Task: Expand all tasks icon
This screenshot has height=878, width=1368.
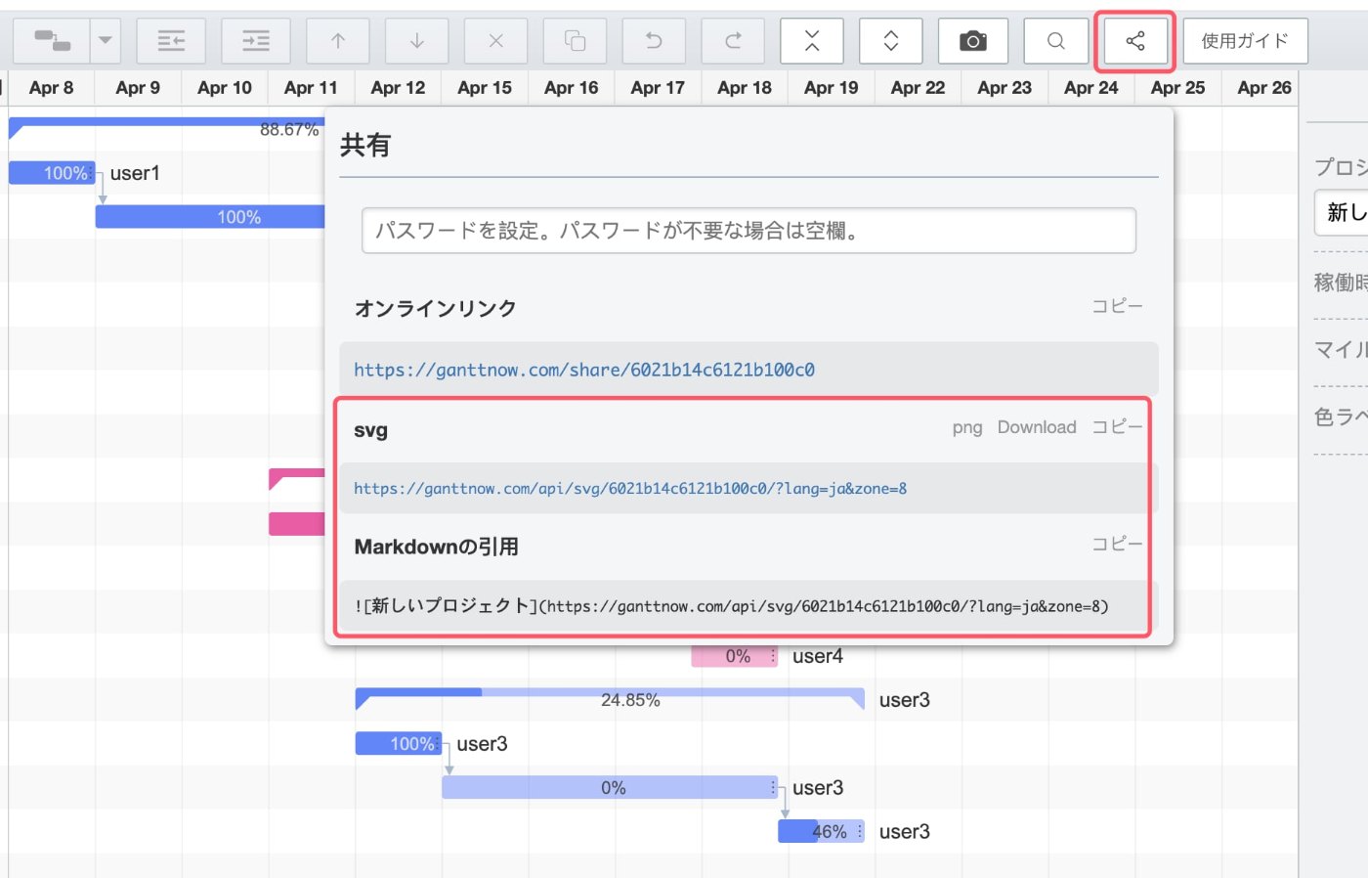Action: [x=891, y=41]
